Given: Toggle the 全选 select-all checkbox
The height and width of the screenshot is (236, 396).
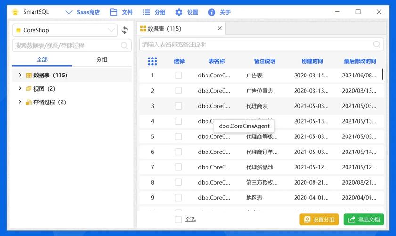Looking at the screenshot, I should pyautogui.click(x=179, y=219).
